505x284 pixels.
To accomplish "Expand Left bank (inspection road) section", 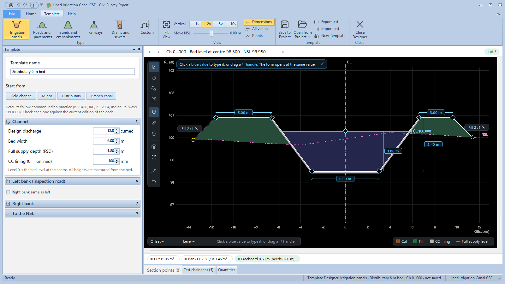I will [73, 181].
